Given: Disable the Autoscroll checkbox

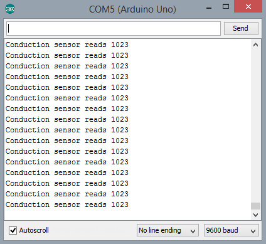Looking at the screenshot, I should pyautogui.click(x=13, y=230).
